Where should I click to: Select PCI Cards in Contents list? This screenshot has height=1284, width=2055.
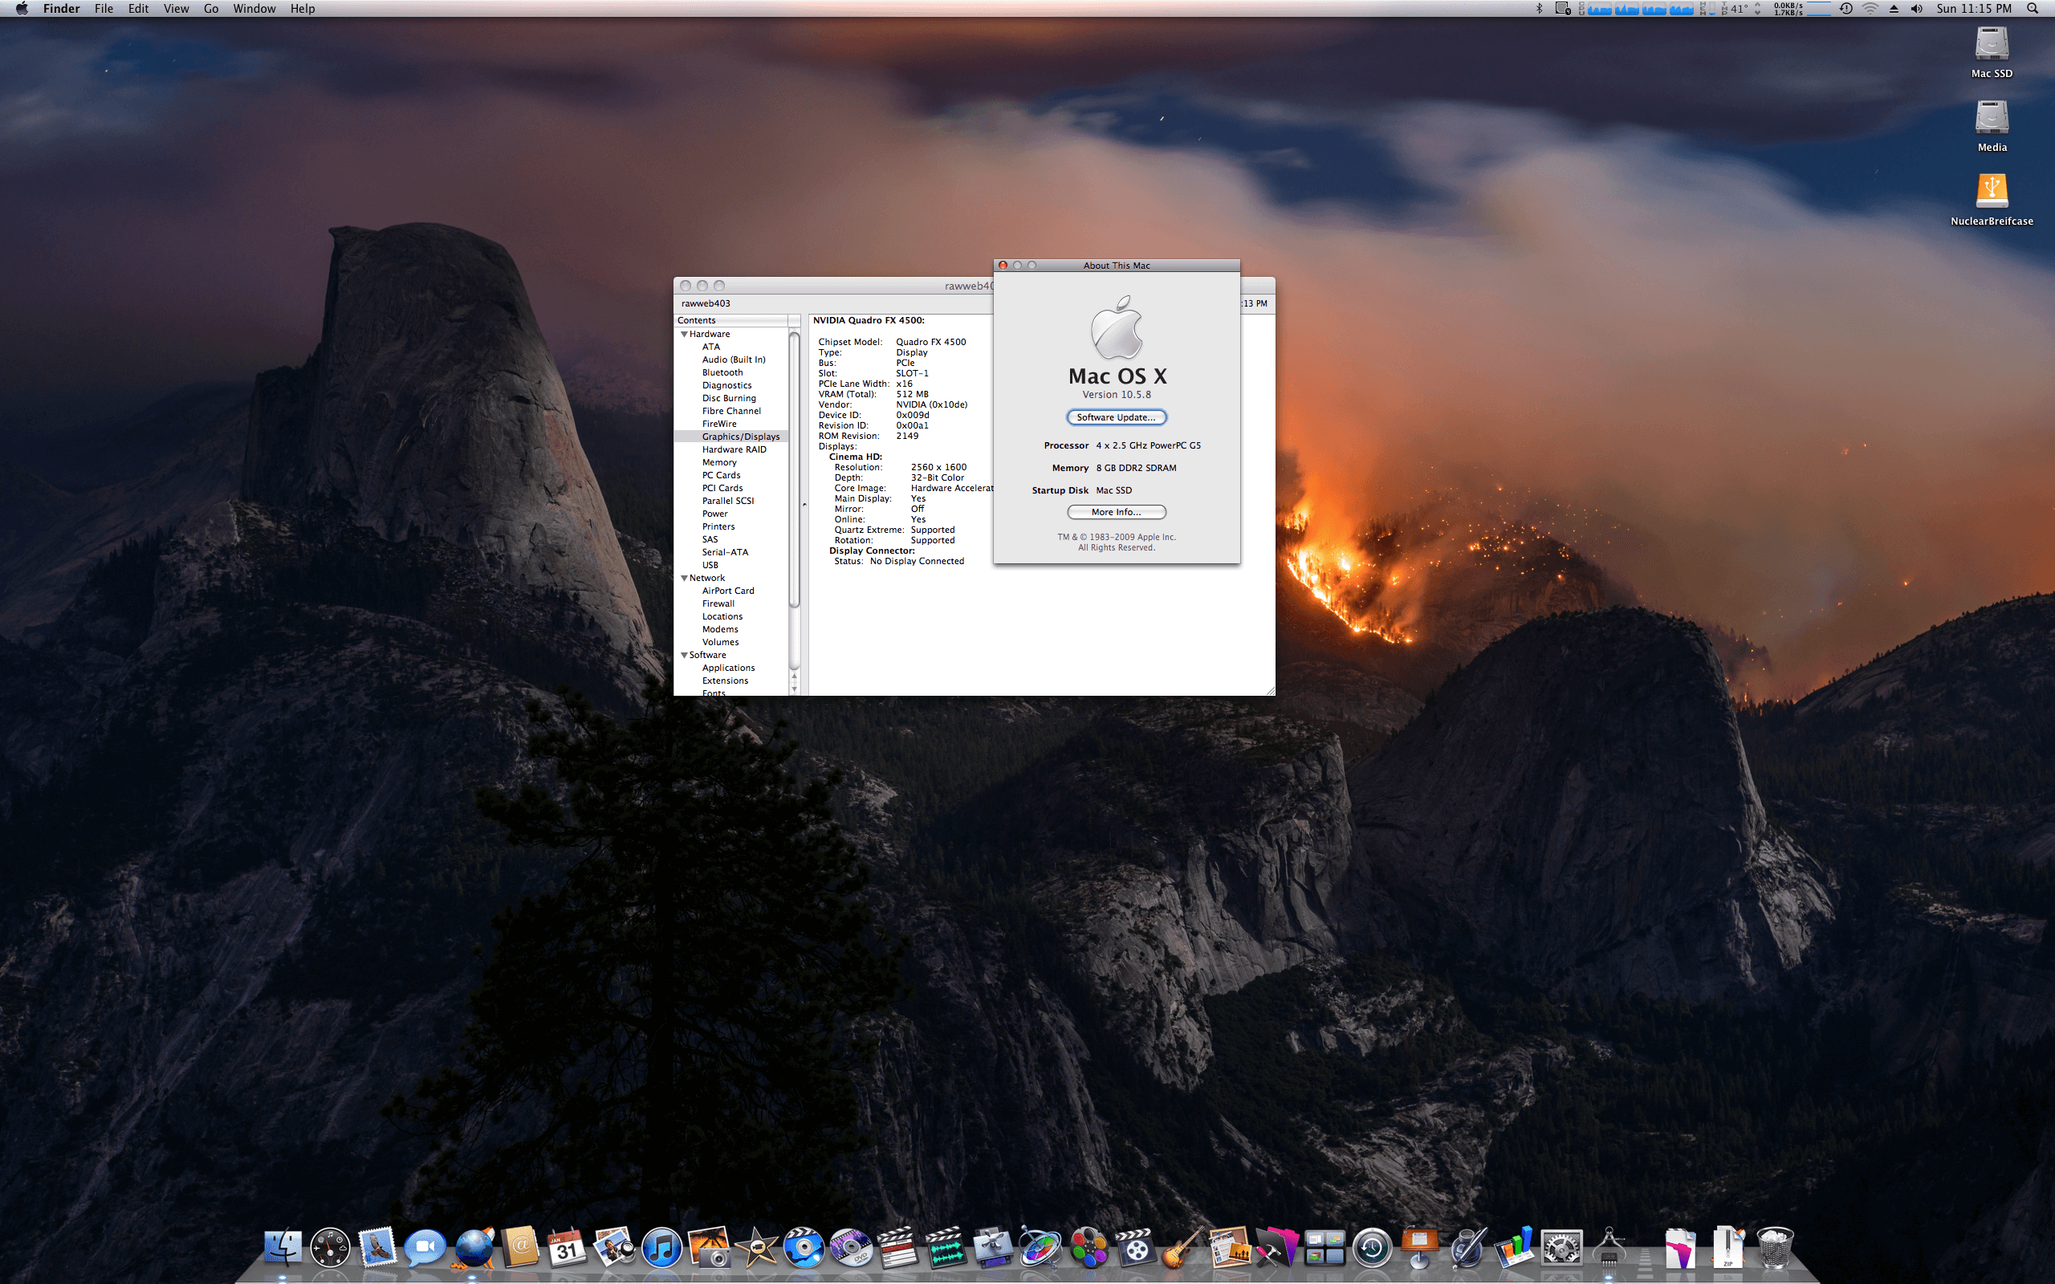pyautogui.click(x=722, y=487)
